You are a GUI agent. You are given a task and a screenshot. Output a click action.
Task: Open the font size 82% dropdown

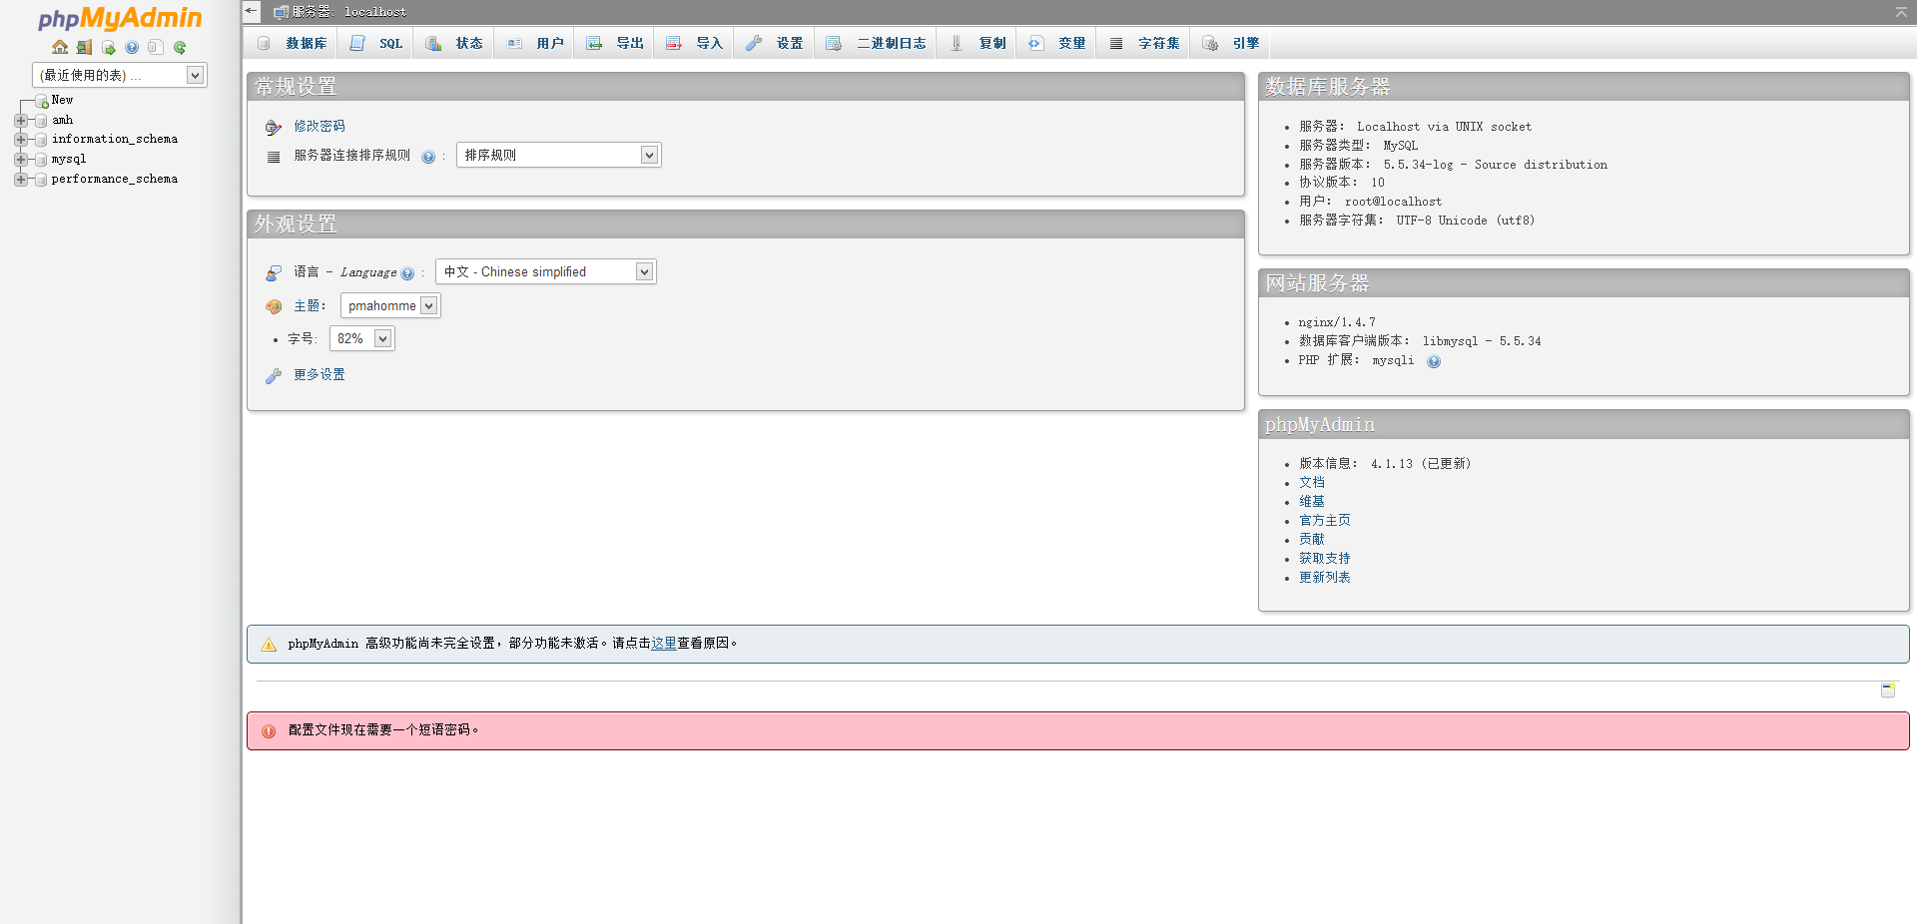[361, 338]
